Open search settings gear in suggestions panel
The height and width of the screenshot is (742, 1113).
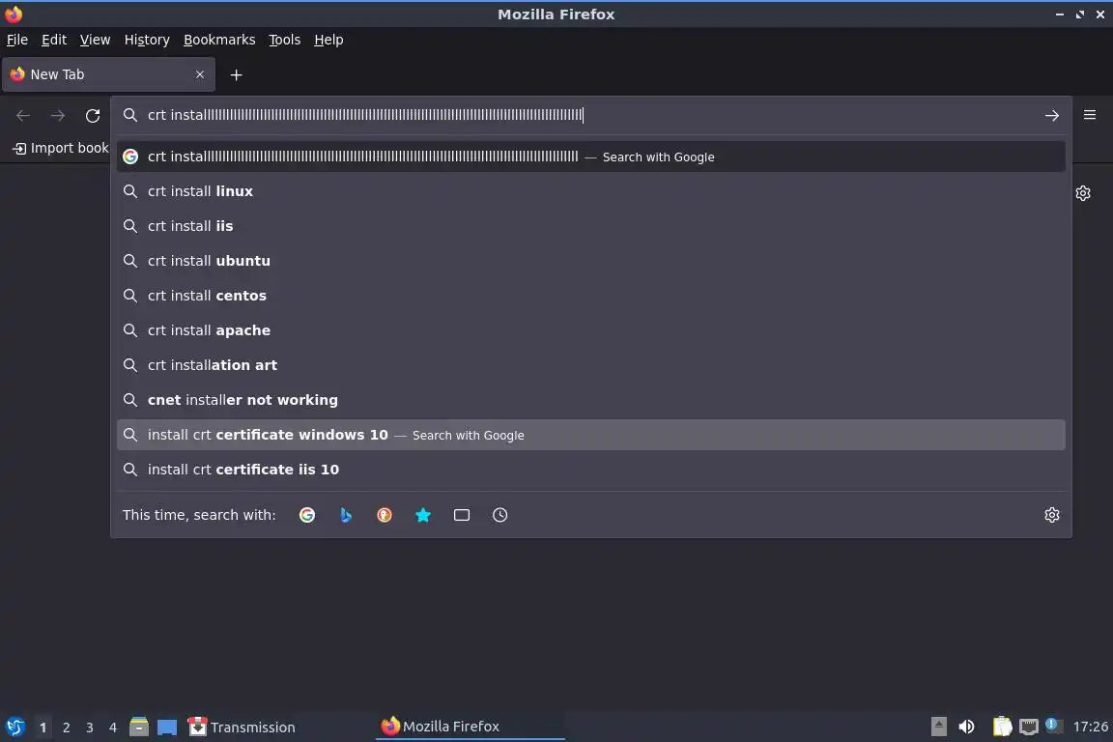pyautogui.click(x=1052, y=515)
